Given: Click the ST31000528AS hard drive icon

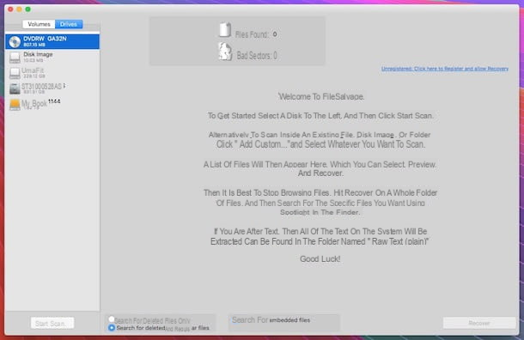Looking at the screenshot, I should (15, 88).
